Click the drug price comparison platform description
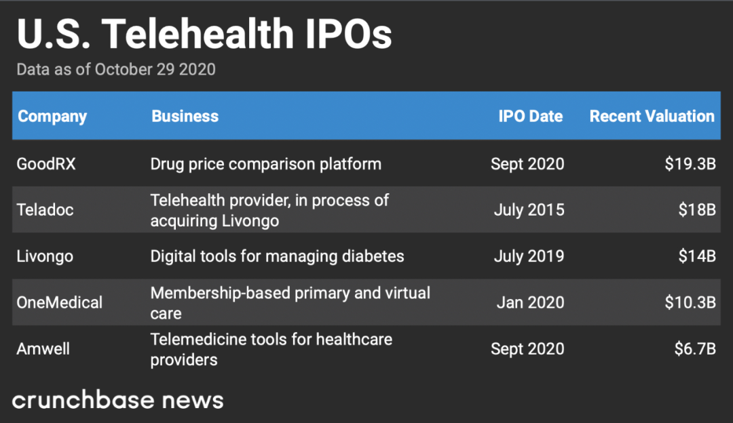Screen dimensions: 733x423 [x=266, y=164]
